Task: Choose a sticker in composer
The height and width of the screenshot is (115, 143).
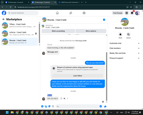Action: click(49, 106)
